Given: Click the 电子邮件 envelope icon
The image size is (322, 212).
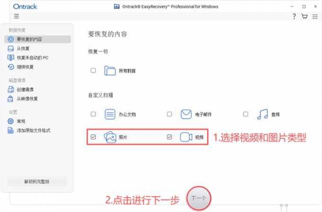Looking at the screenshot, I should click(186, 114).
